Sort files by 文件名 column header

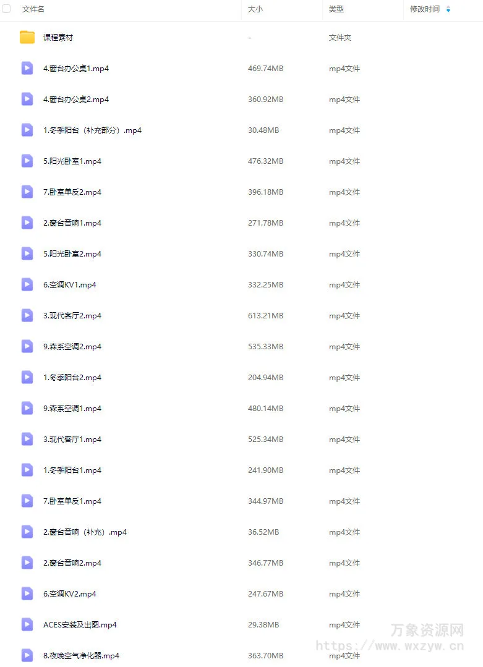pos(33,9)
